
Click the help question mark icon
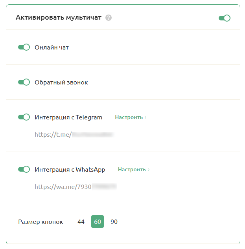(109, 18)
